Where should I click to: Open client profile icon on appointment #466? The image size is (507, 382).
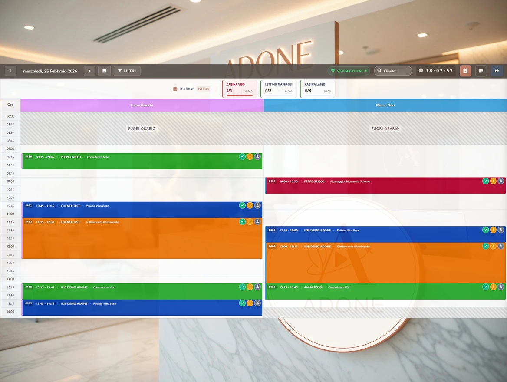500,287
